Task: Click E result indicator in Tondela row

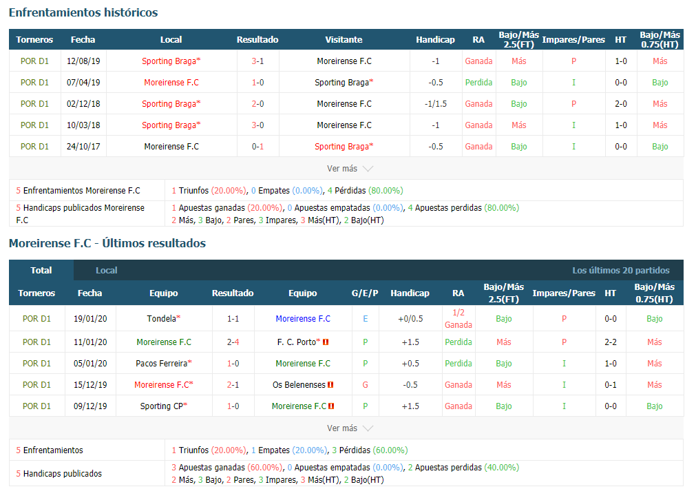Action: [x=366, y=318]
